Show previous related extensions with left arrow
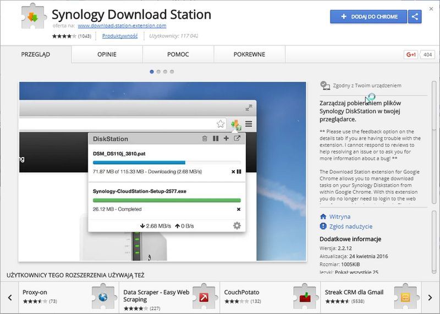Screen dimensions: 440x314 pyautogui.click(x=10, y=298)
